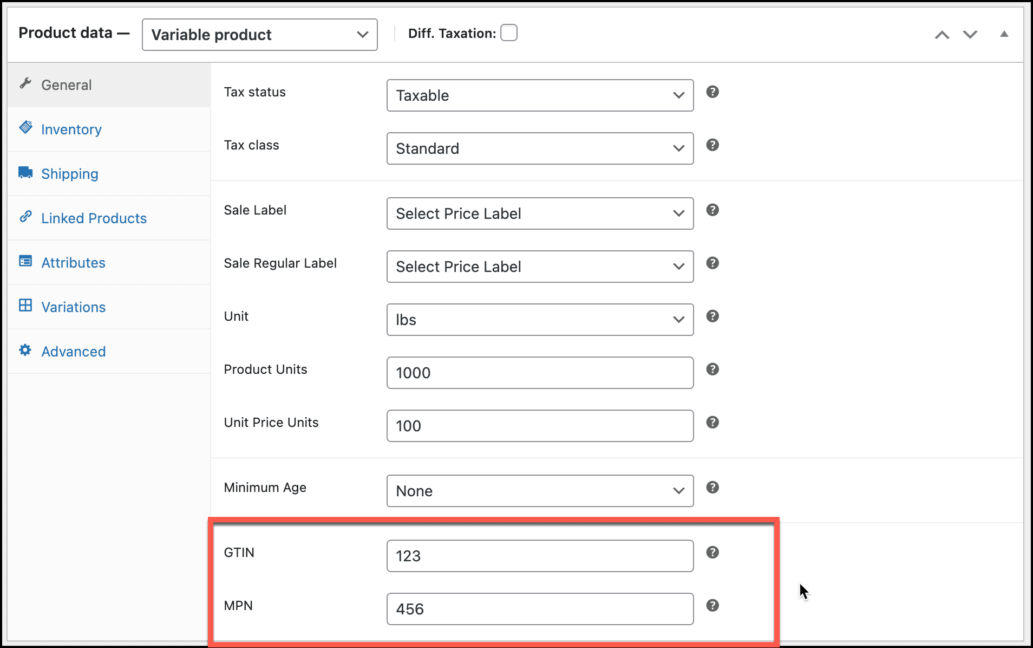Viewport: 1033px width, 648px height.
Task: Click the help icon next to MPN field
Action: point(712,606)
